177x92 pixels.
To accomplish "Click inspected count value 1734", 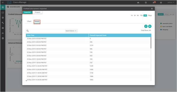I will click(92, 73).
